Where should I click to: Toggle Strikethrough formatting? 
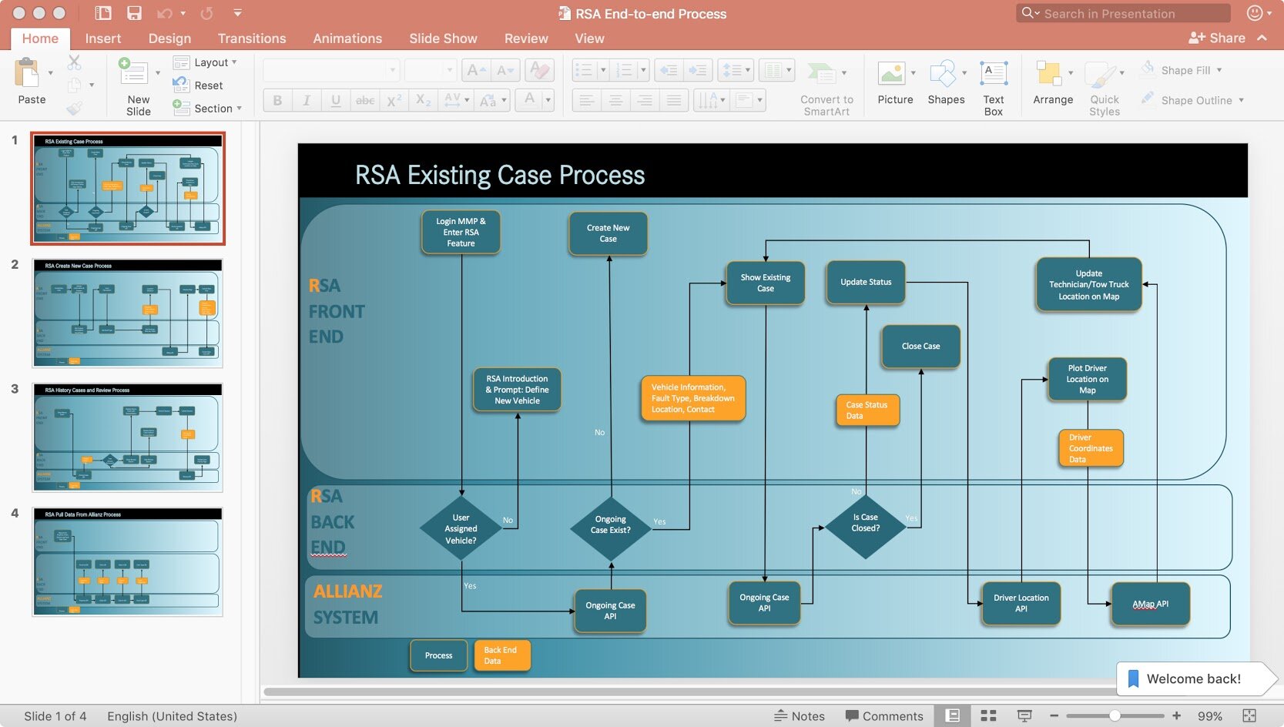pyautogui.click(x=365, y=100)
